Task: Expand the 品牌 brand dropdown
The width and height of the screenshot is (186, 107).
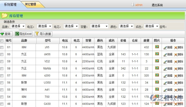Action: pyautogui.click(x=18, y=26)
